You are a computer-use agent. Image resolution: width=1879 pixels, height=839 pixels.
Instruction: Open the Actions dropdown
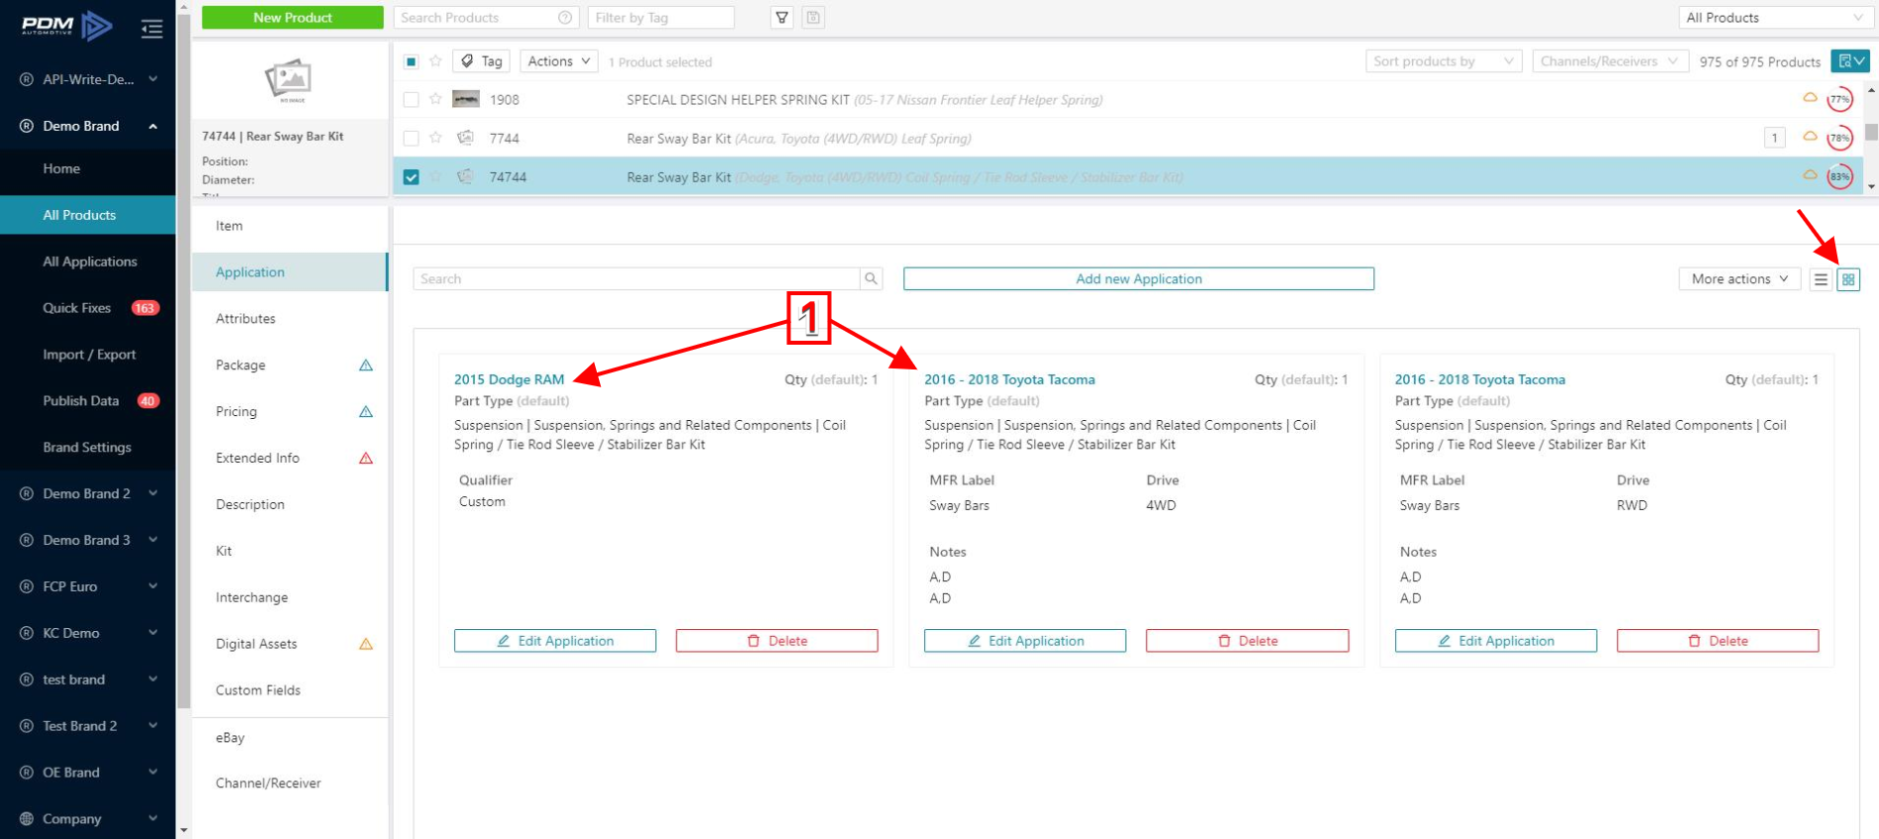pyautogui.click(x=559, y=61)
